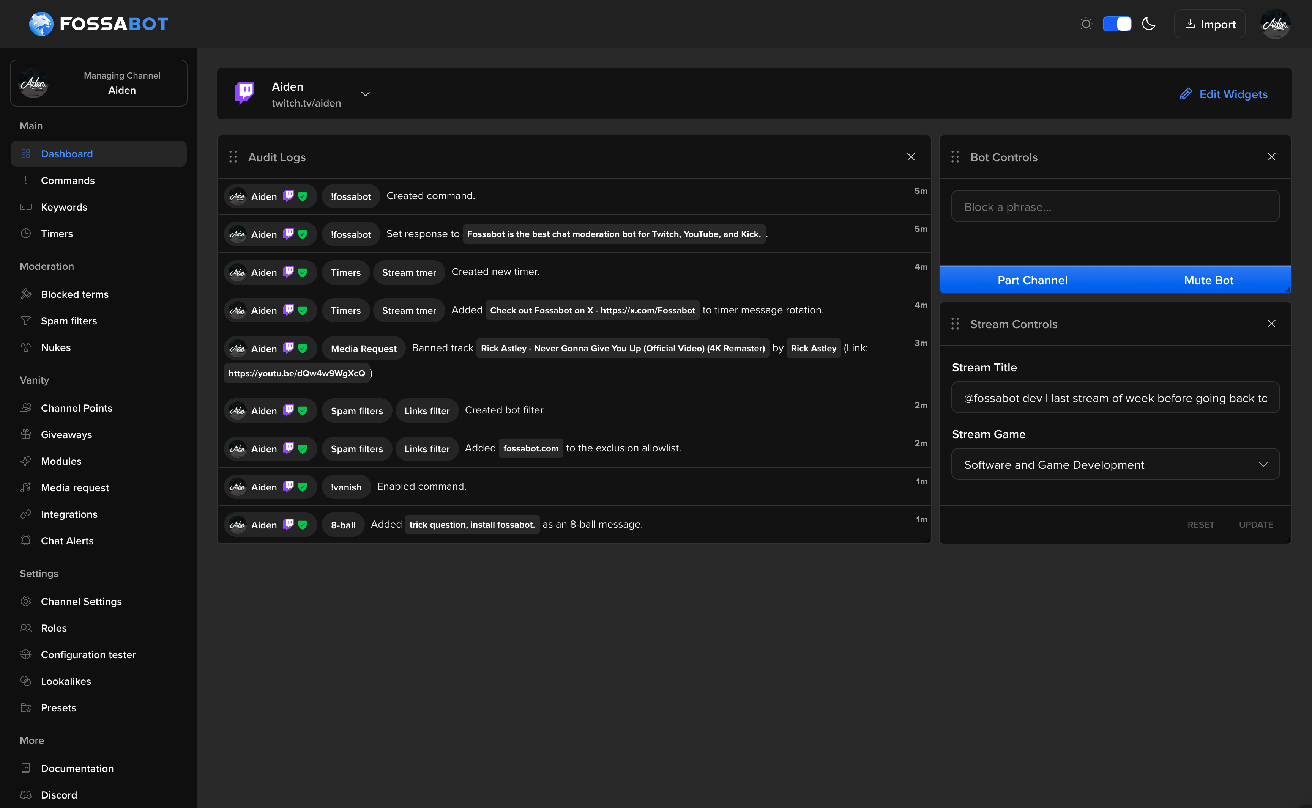Click the Block a phrase input field
Viewport: 1312px width, 808px height.
pos(1115,206)
